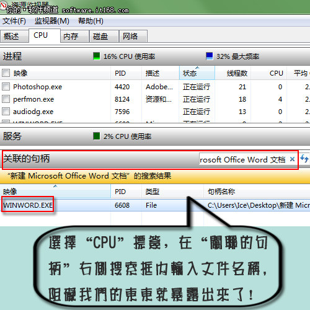Screen dimensions: 310x310
Task: Check the select-all box beside 映像 header
Action: point(6,73)
